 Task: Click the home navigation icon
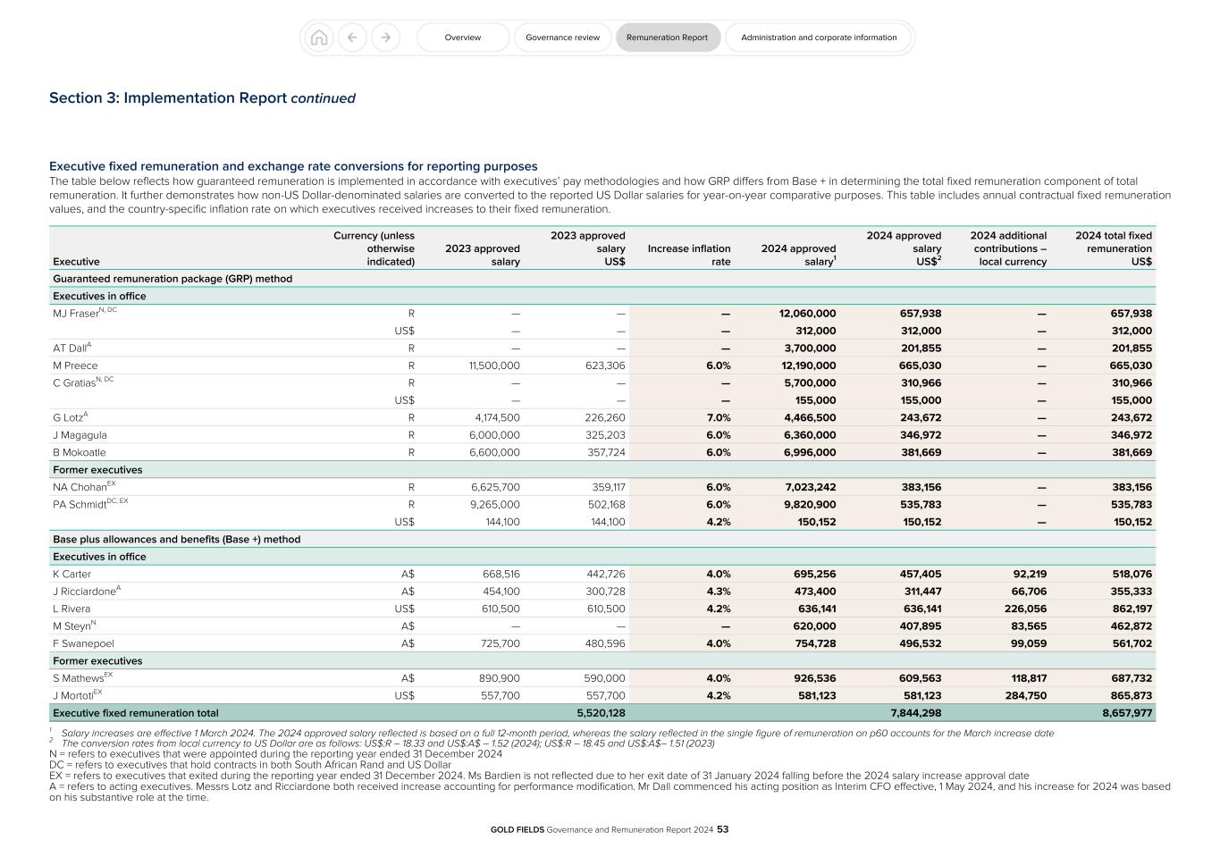[319, 37]
